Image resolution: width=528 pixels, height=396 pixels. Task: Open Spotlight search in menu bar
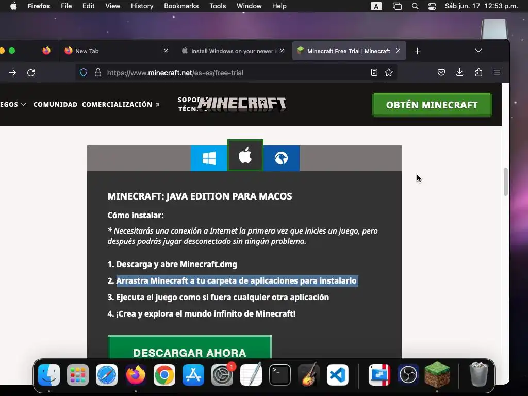pos(415,6)
